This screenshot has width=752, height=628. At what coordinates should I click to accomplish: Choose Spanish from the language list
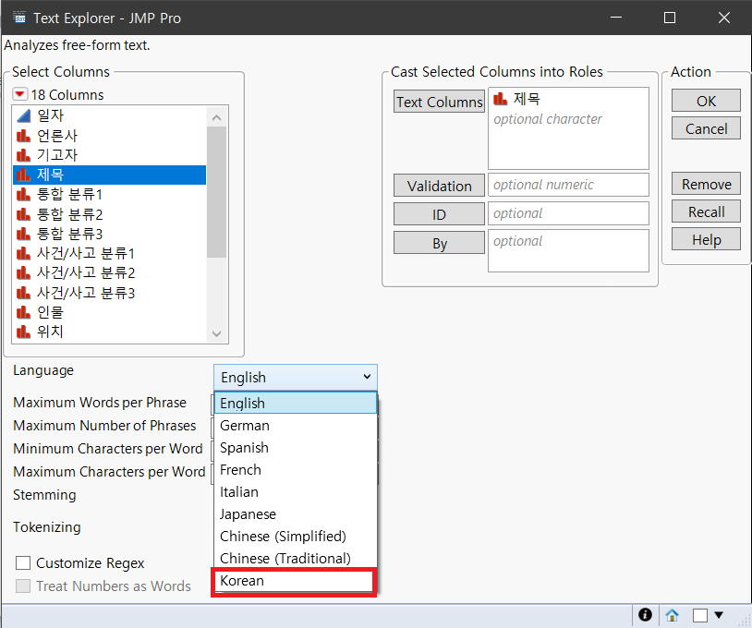point(296,447)
